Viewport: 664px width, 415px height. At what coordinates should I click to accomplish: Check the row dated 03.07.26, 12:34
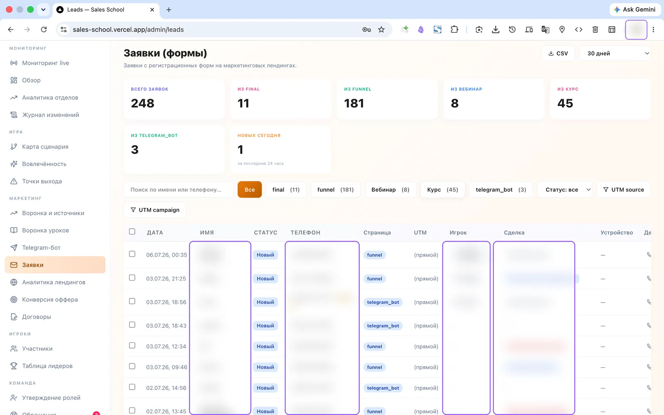[x=132, y=346]
